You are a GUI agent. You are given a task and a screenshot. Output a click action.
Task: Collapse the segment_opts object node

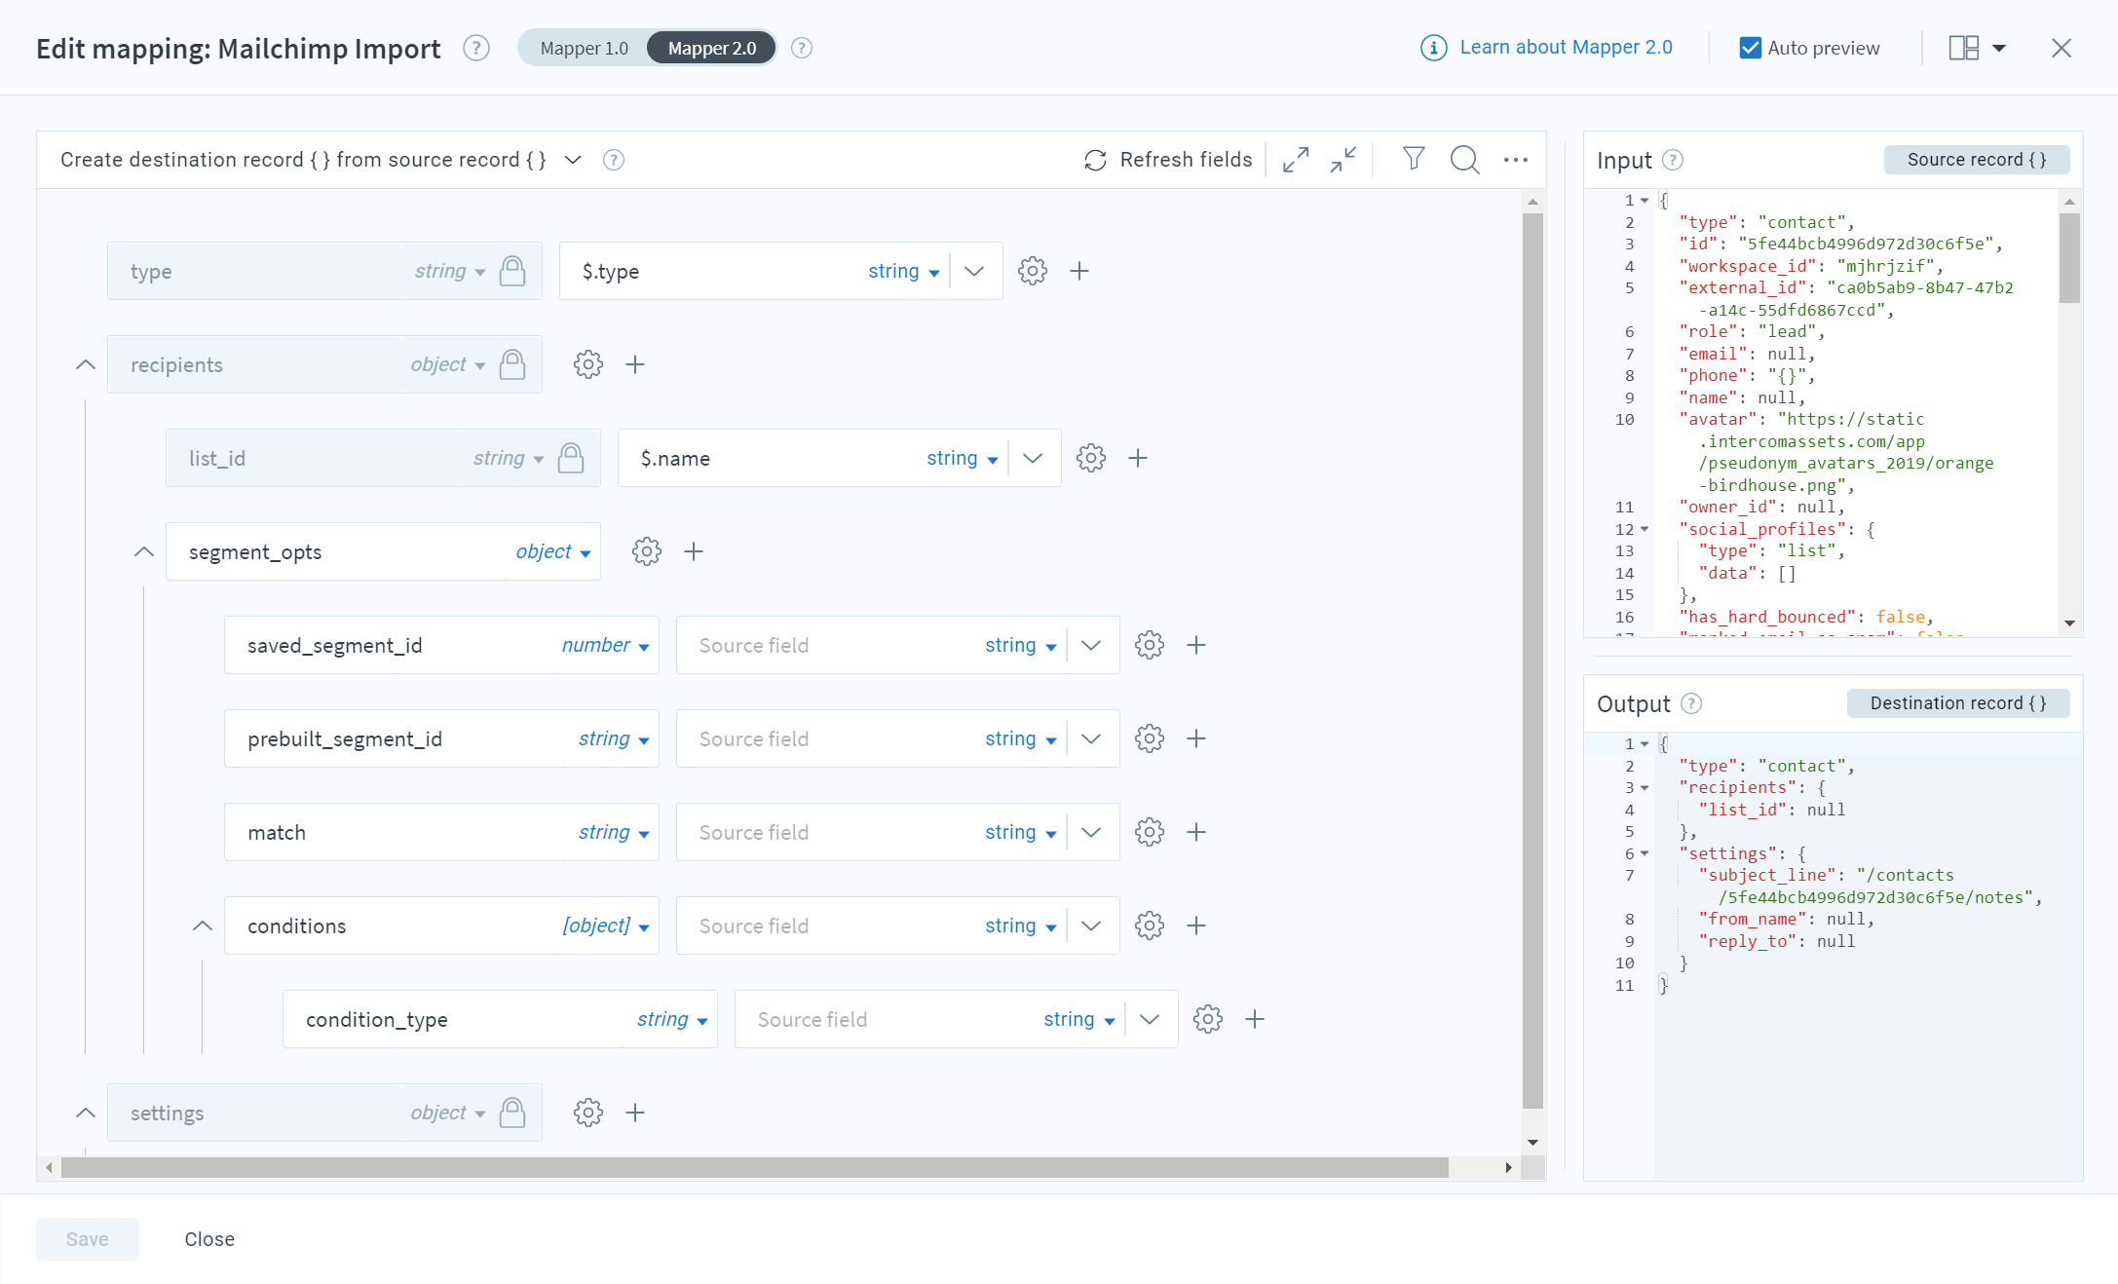(144, 552)
